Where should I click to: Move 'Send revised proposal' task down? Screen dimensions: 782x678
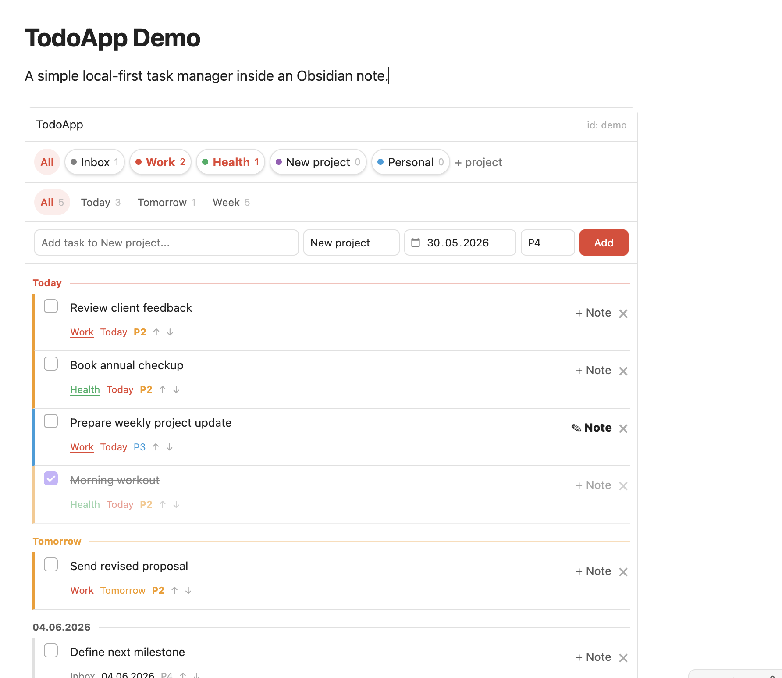click(x=188, y=591)
